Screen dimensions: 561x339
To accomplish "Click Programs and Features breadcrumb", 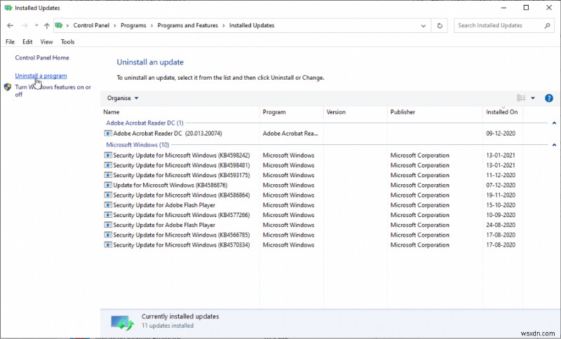I will (x=187, y=25).
